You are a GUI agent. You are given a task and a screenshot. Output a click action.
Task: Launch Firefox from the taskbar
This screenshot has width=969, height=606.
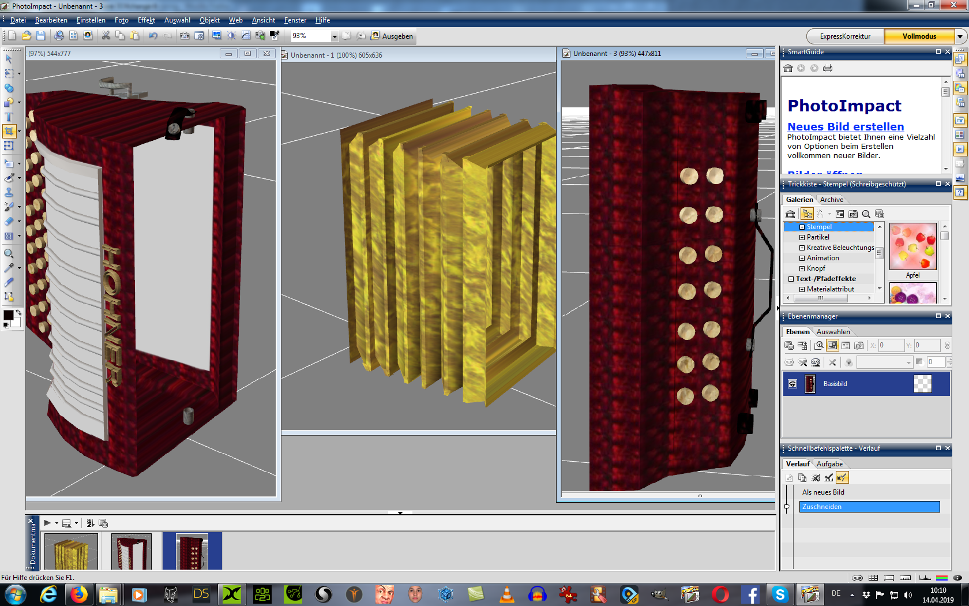tap(78, 594)
